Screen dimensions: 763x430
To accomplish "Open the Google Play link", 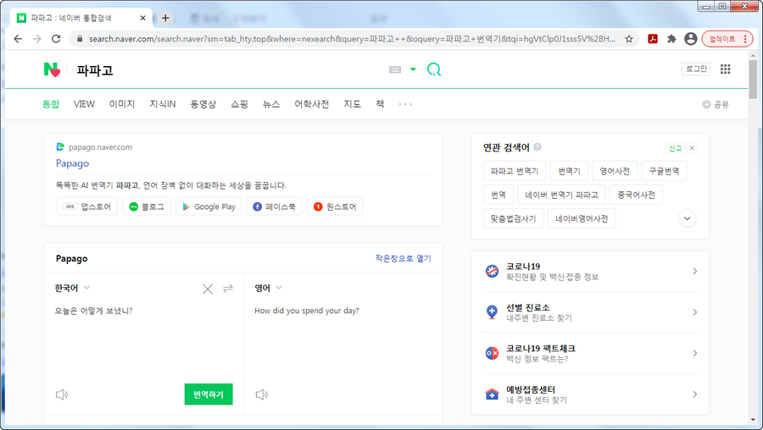I will click(209, 207).
